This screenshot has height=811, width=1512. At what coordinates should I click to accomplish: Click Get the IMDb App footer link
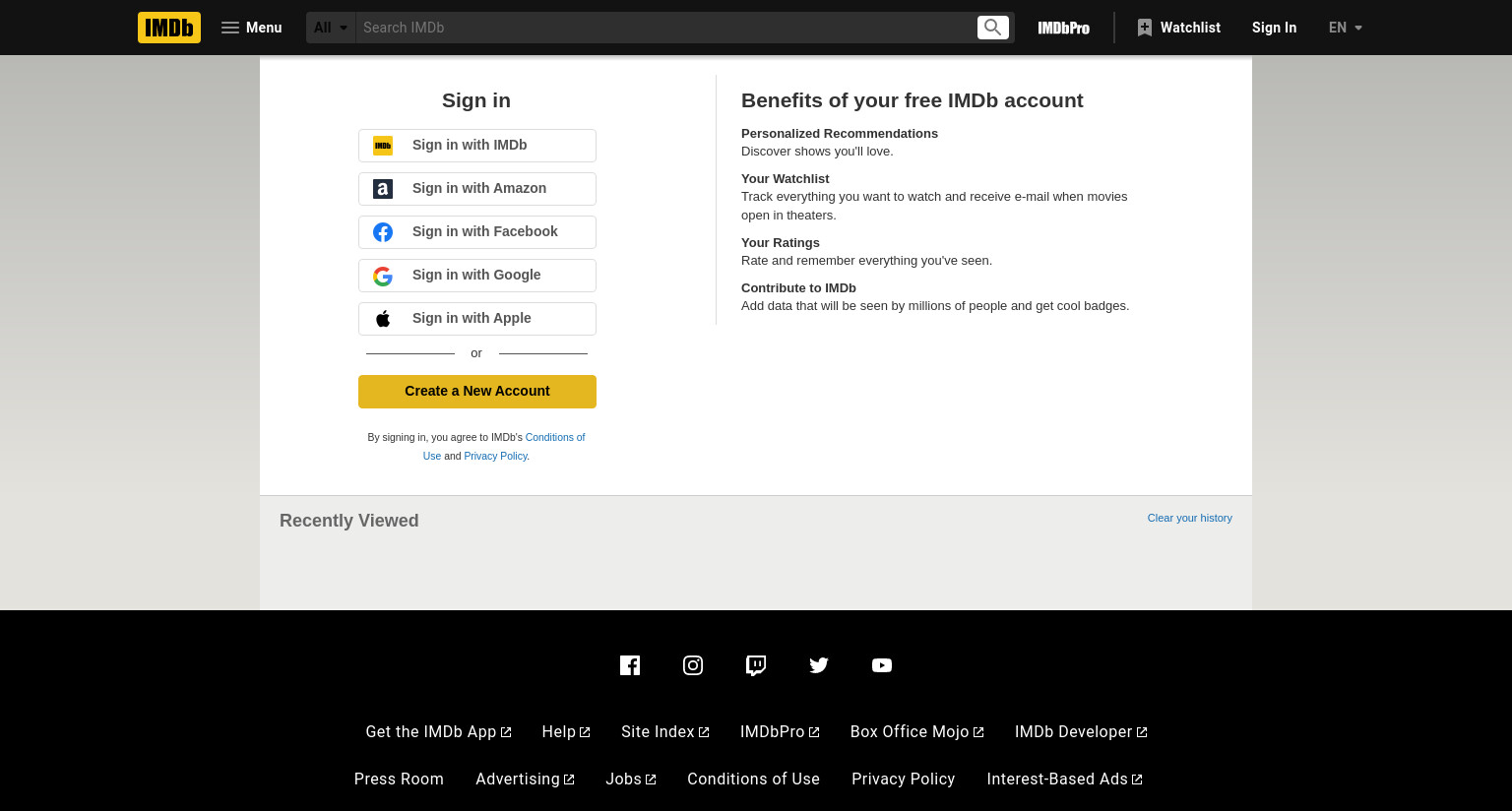point(438,731)
